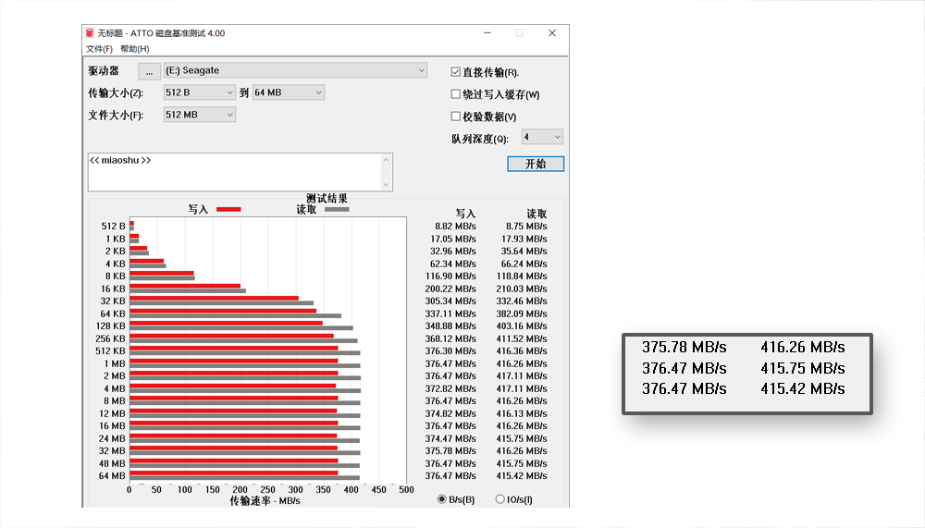Click the red 写入 legend swatch
The image size is (925, 528).
click(x=228, y=210)
